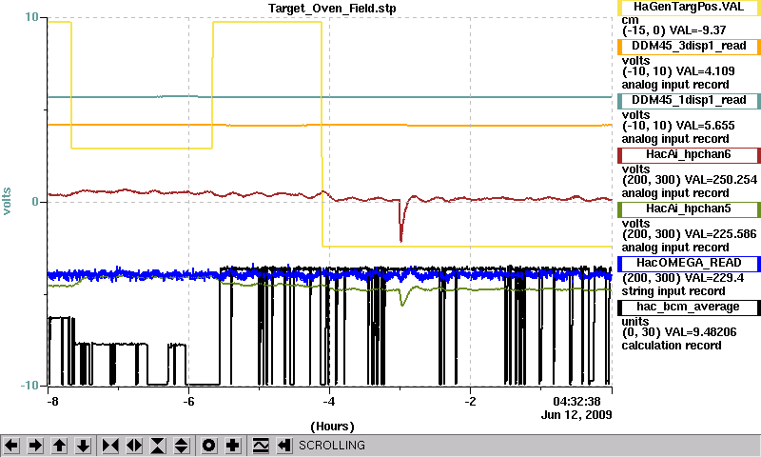Select the HacOMEGA_READ curve legend
The height and width of the screenshot is (457, 761).
(689, 264)
